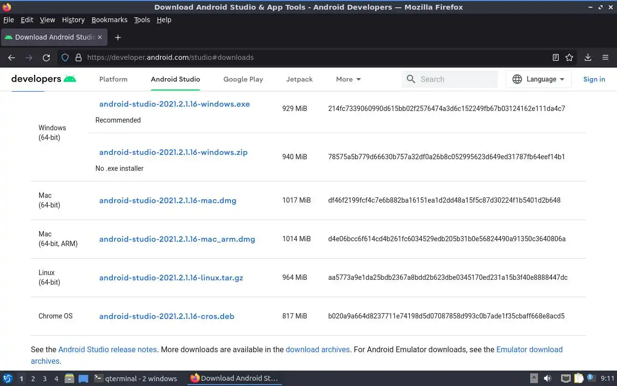Open the desktop start menu icon
Image resolution: width=617 pixels, height=386 pixels.
pyautogui.click(x=7, y=378)
